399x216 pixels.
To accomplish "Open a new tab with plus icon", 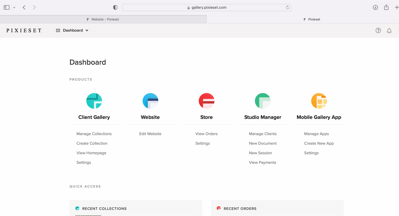I will (x=397, y=7).
